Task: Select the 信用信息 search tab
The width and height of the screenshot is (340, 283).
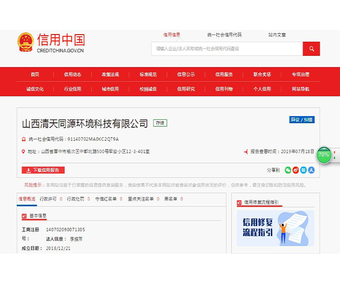Action: pyautogui.click(x=172, y=35)
